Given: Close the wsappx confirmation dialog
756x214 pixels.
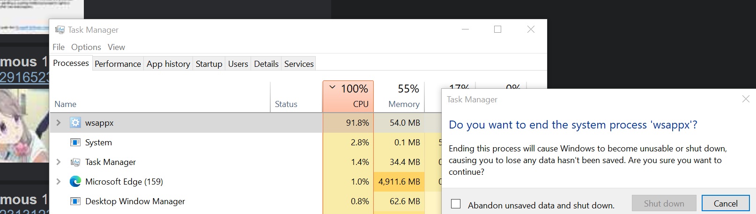Looking at the screenshot, I should pyautogui.click(x=746, y=99).
